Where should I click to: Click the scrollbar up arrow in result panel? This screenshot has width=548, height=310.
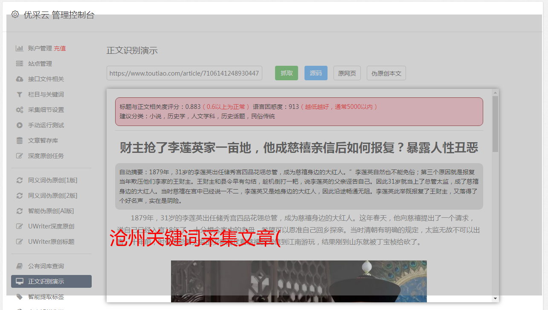[495, 92]
